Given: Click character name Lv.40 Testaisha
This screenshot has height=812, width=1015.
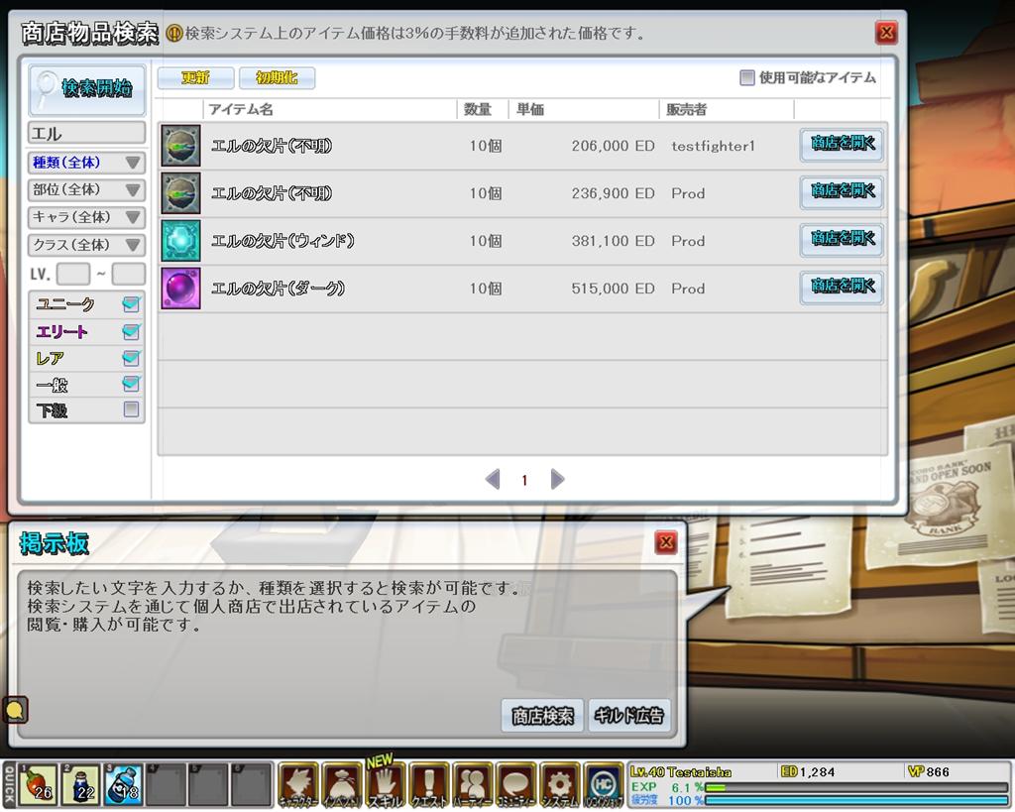Looking at the screenshot, I should coord(680,771).
